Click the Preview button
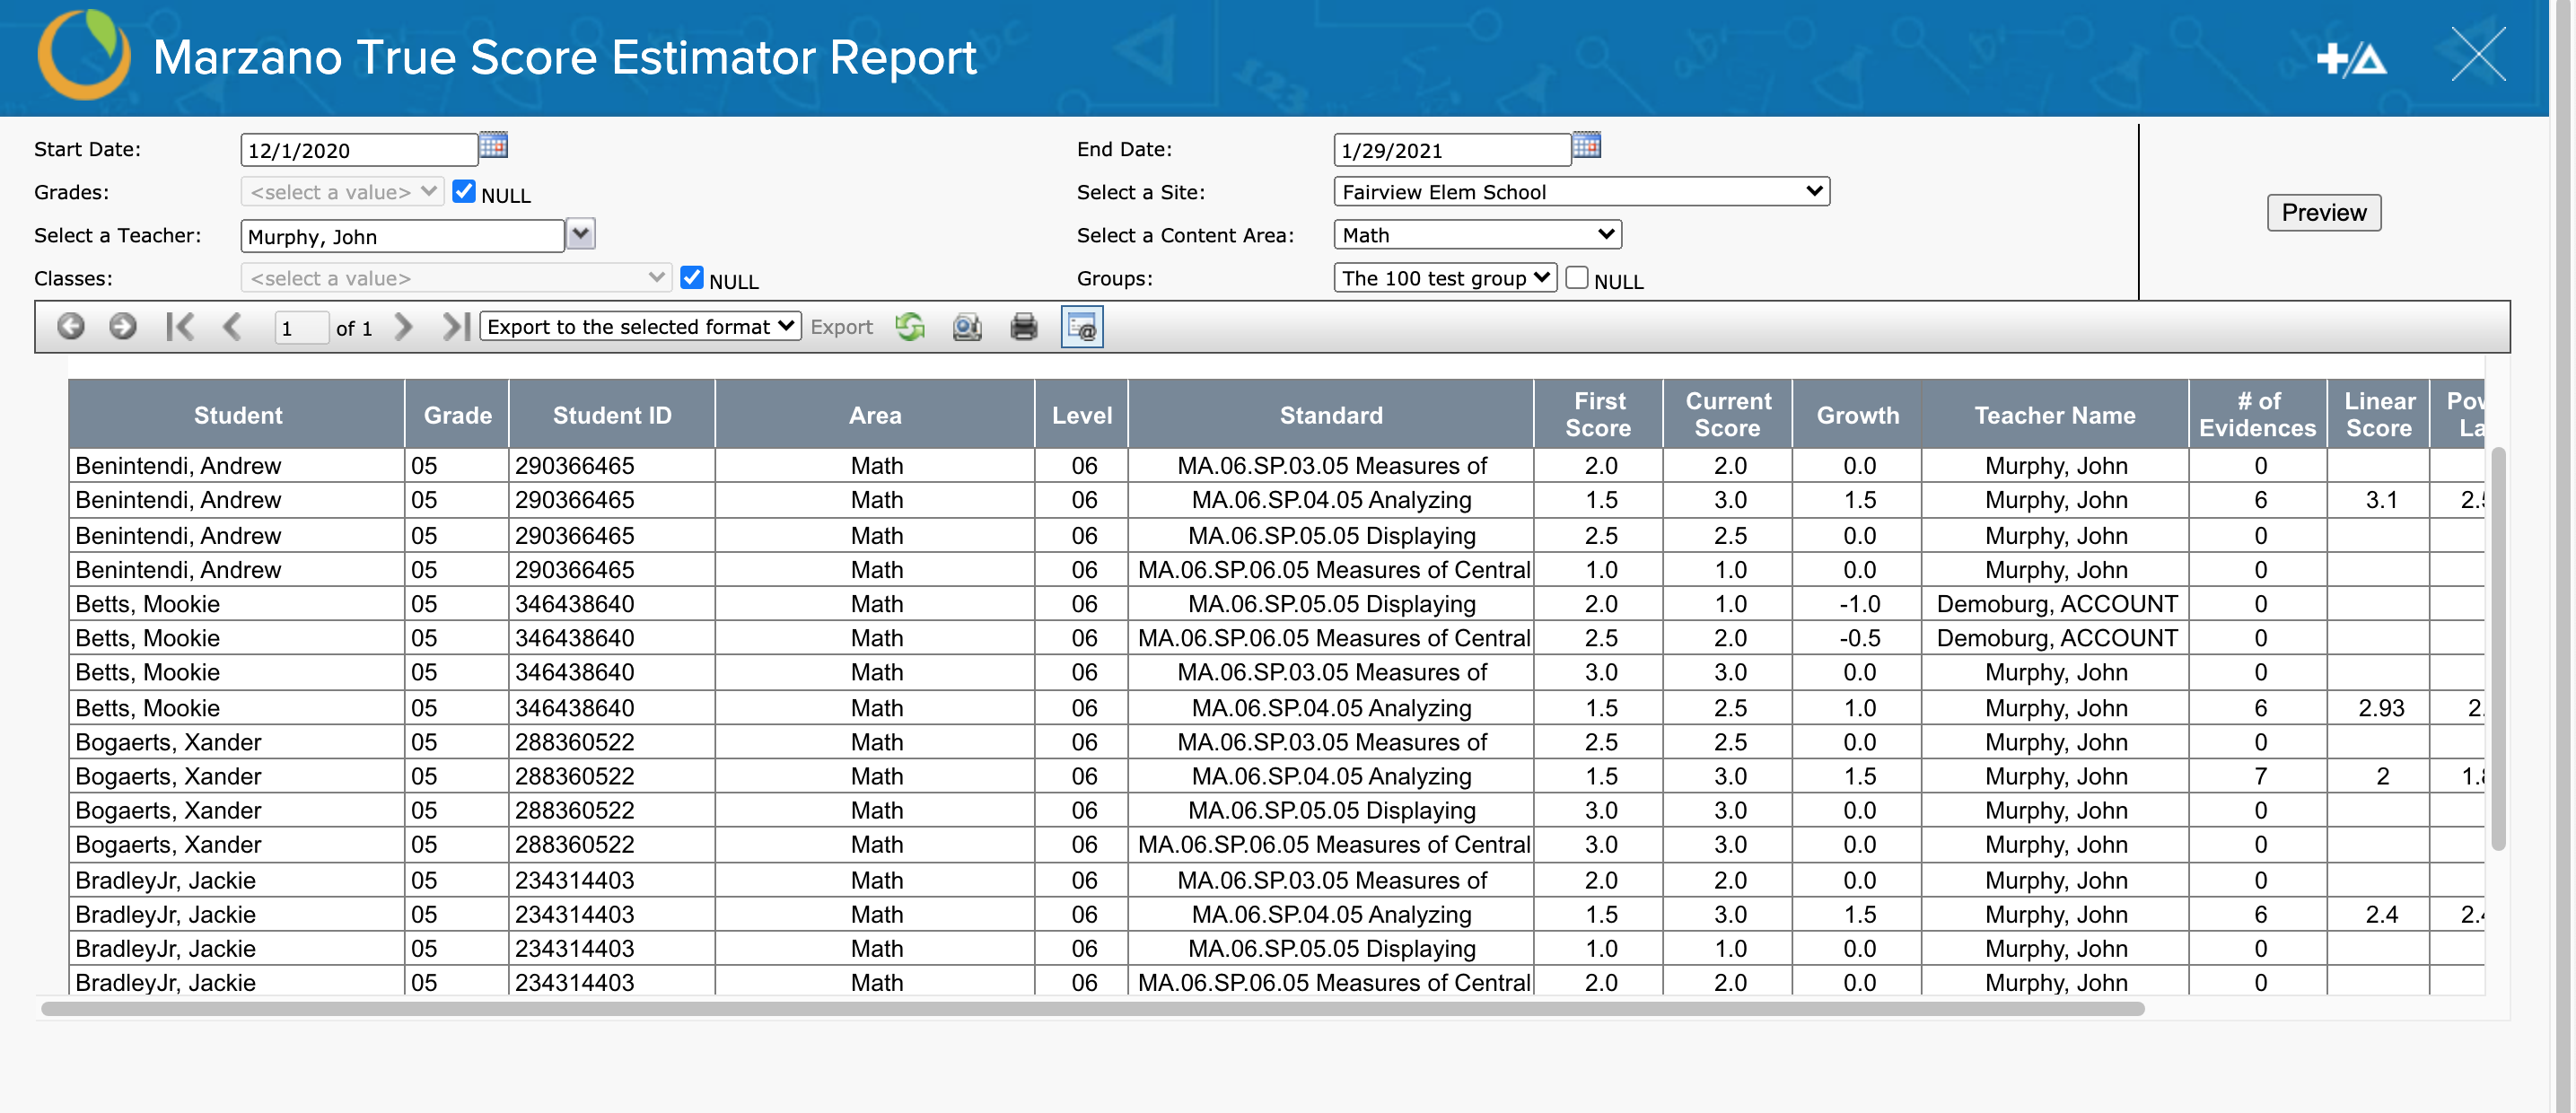 pos(2323,212)
